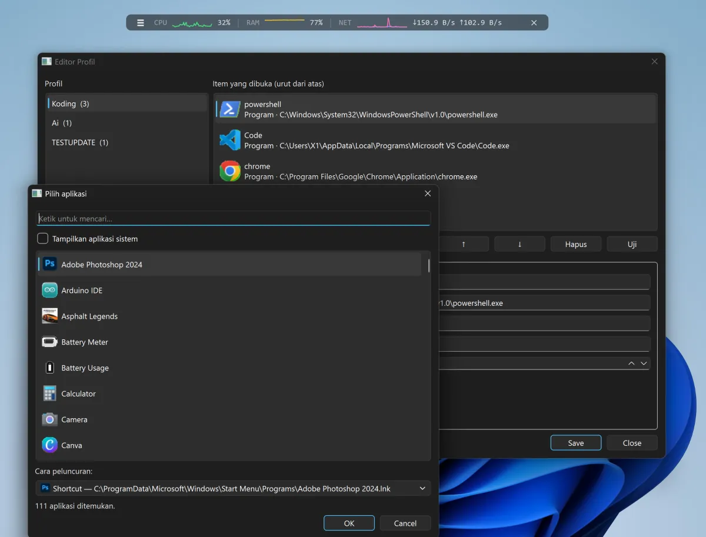Select the TESTUPDATE (1) profile
Image resolution: width=706 pixels, height=537 pixels.
point(126,142)
